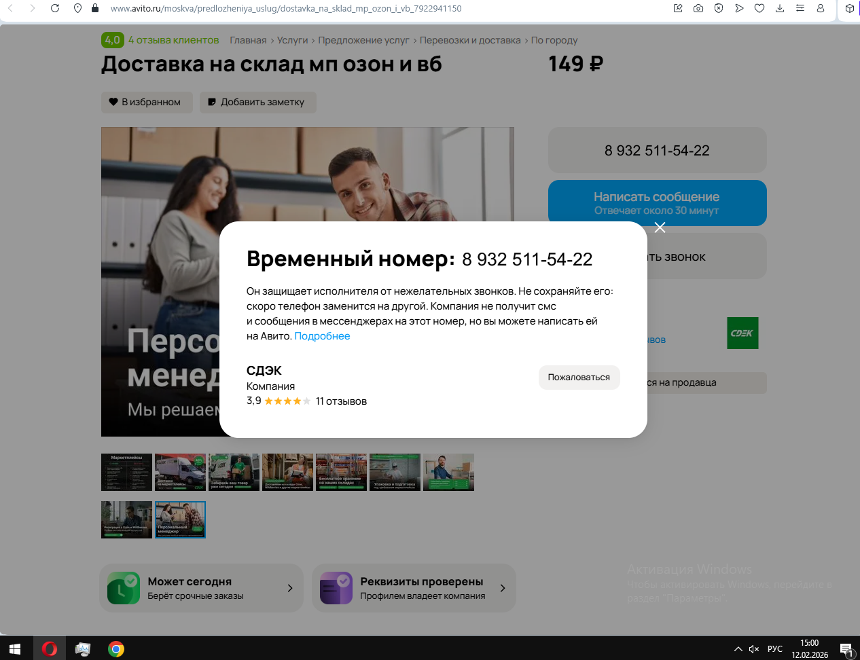Open the Opera browser taskbar icon

pos(49,648)
